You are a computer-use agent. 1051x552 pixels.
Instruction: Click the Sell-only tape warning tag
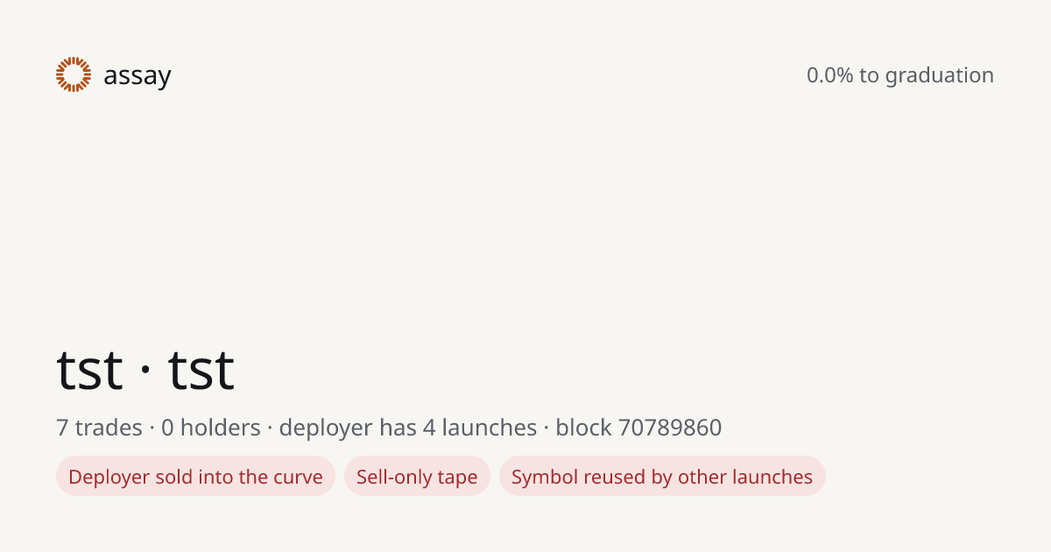[417, 477]
